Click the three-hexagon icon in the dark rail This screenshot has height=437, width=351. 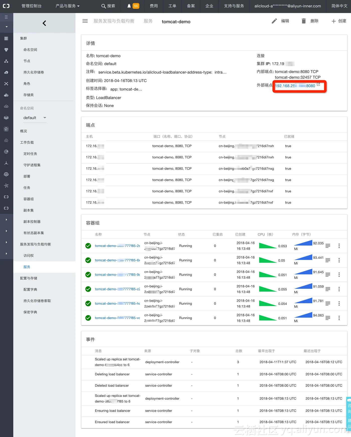(x=6, y=50)
